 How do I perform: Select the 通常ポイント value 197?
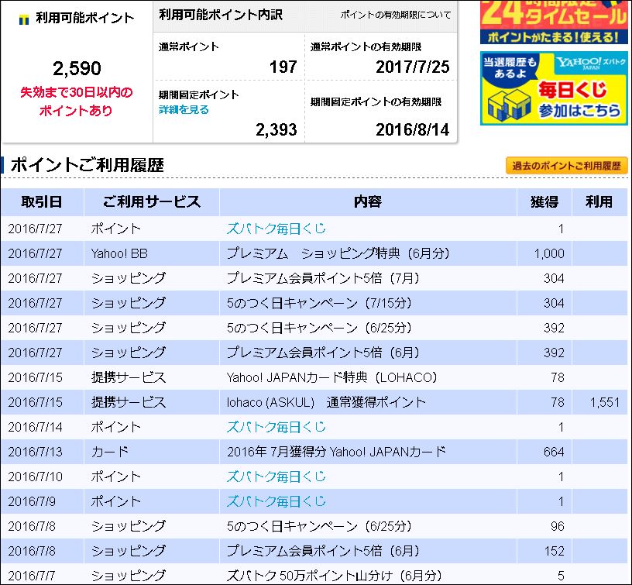(x=283, y=67)
